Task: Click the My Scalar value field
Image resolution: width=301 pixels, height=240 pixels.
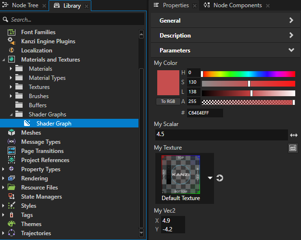Action: coord(221,134)
